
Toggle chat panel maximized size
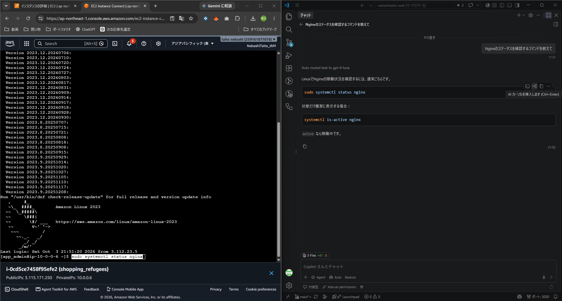549,15
